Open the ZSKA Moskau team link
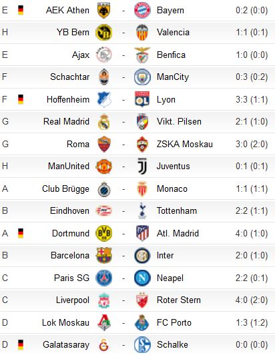The height and width of the screenshot is (355, 275). coord(185,144)
